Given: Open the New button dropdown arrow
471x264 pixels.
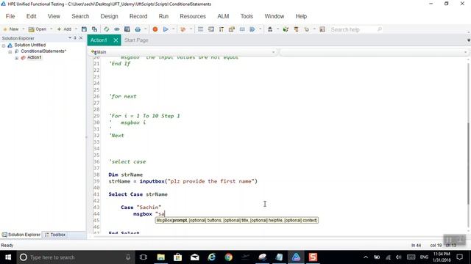Looking at the screenshot, I should [x=24, y=29].
